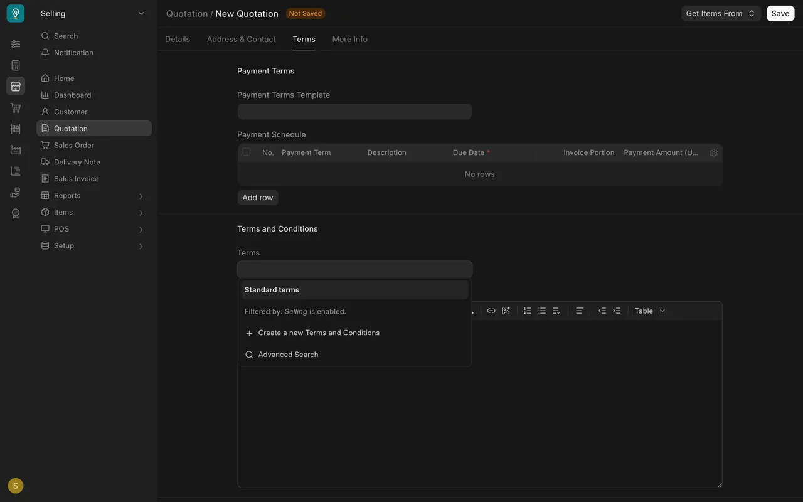803x502 pixels.
Task: Open the settings sliders rail icon
Action: (x=16, y=44)
